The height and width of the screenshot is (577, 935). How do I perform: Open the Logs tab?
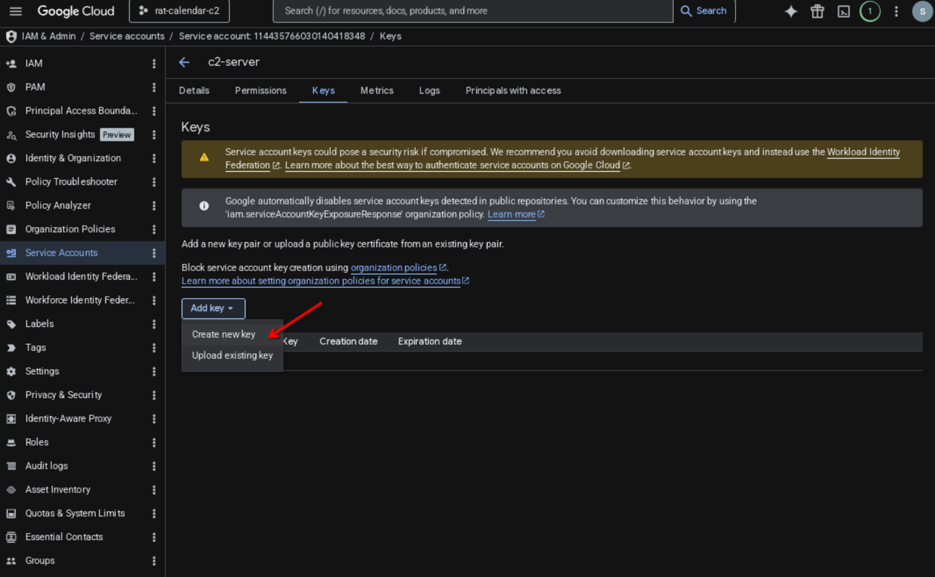430,91
